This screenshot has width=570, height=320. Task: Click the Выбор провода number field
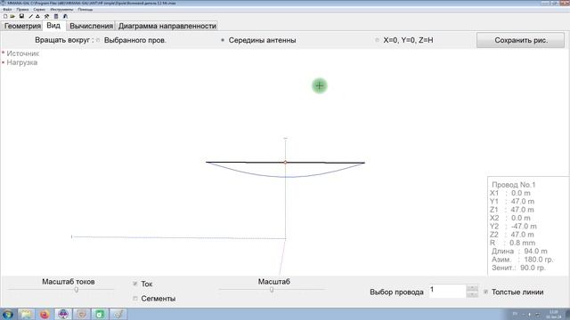point(447,291)
